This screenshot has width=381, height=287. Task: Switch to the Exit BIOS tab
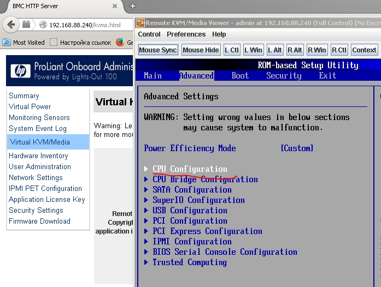coord(327,76)
